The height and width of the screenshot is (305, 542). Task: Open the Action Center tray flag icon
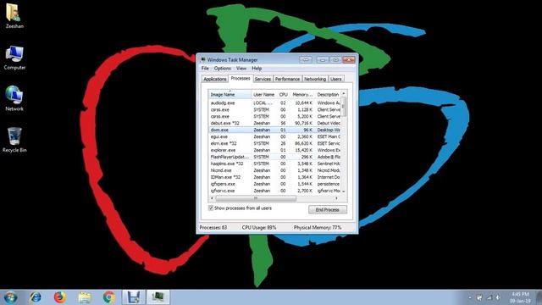[x=479, y=297]
